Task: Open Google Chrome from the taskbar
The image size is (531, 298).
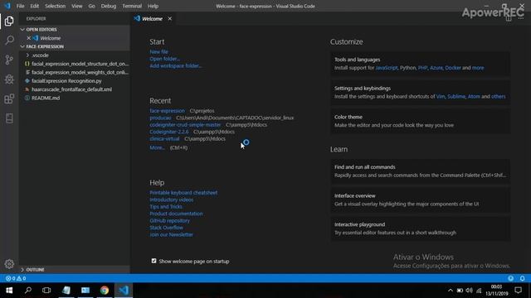Action: [105, 291]
